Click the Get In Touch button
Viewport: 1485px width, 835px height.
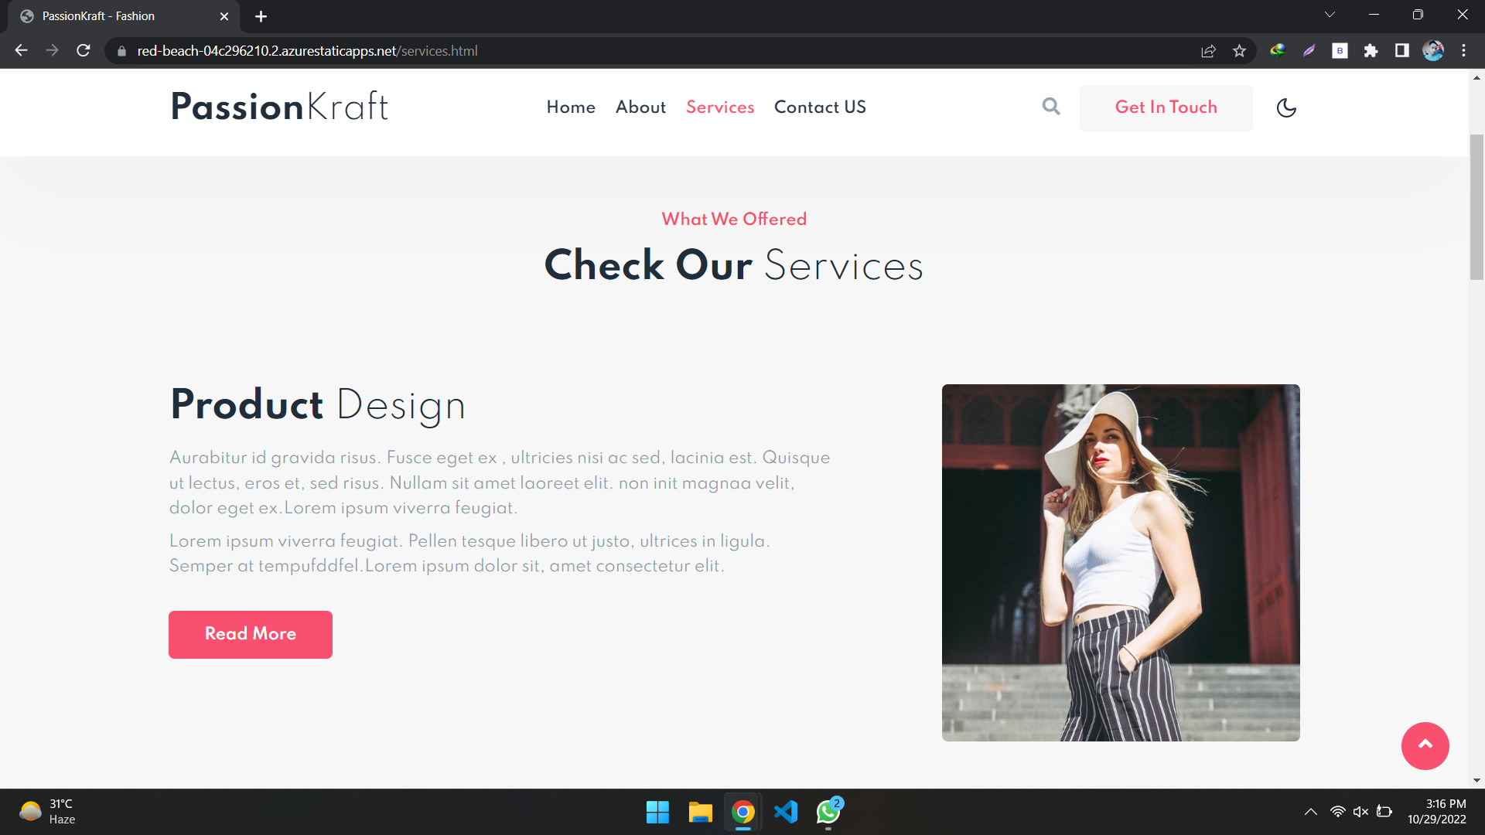1166,108
